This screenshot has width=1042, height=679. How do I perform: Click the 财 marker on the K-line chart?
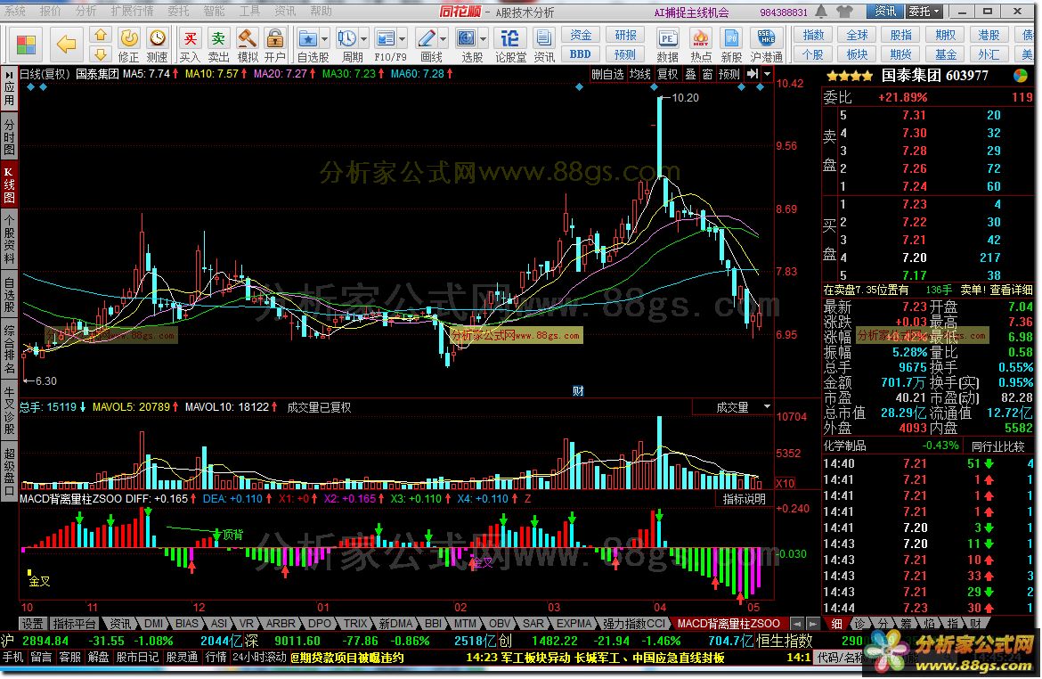pyautogui.click(x=578, y=391)
